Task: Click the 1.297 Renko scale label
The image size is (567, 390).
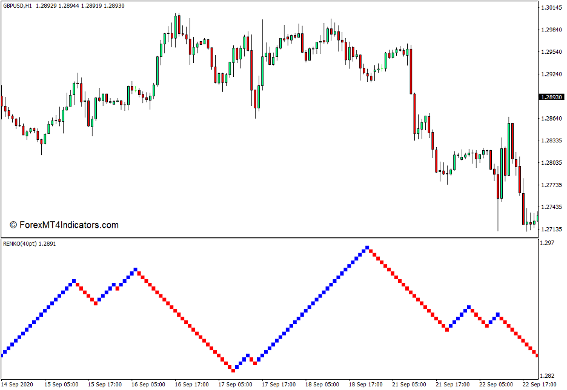Action: point(547,243)
